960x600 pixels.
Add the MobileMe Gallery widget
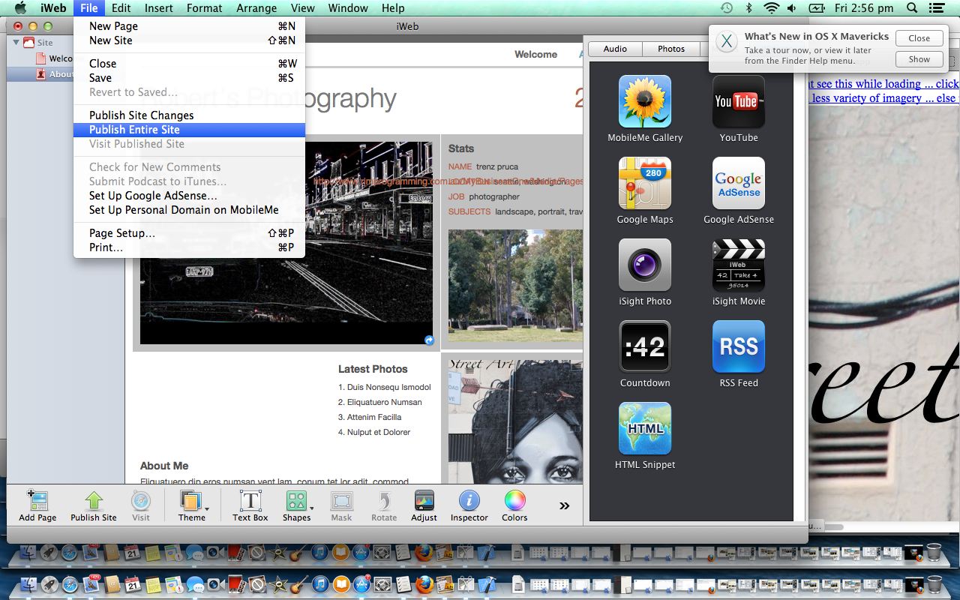(644, 101)
